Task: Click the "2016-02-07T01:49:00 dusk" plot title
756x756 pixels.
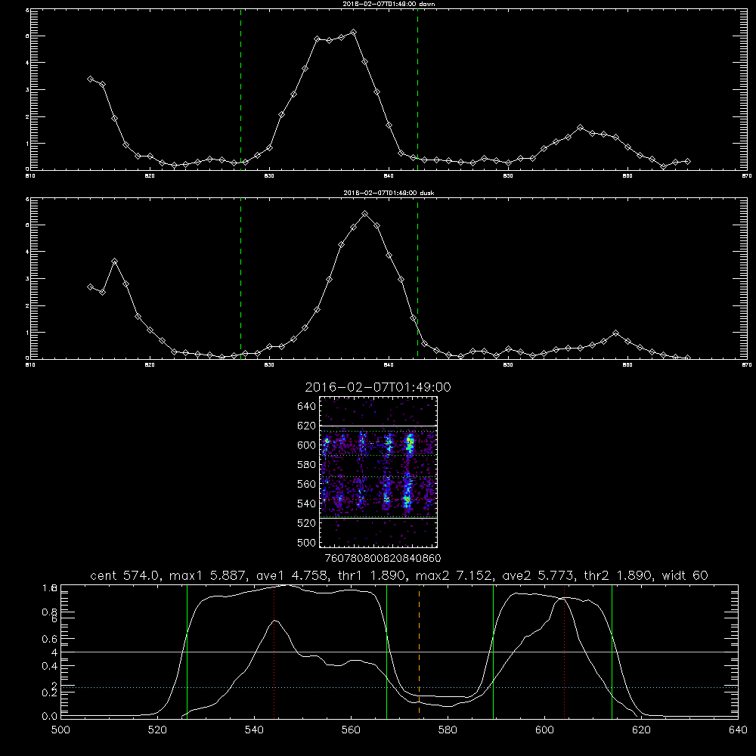Action: (389, 193)
